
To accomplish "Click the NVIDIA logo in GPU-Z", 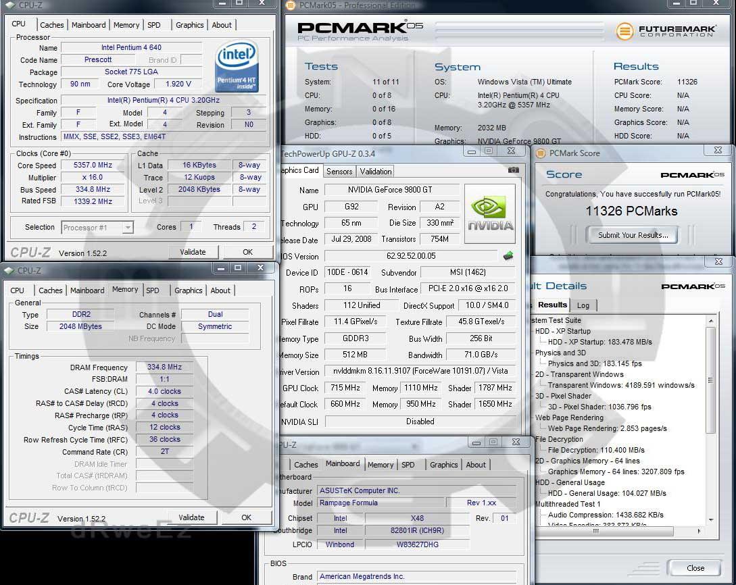I will [489, 214].
